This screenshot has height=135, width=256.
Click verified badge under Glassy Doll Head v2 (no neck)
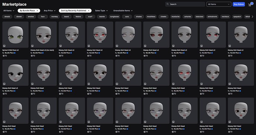[x=43, y=53]
